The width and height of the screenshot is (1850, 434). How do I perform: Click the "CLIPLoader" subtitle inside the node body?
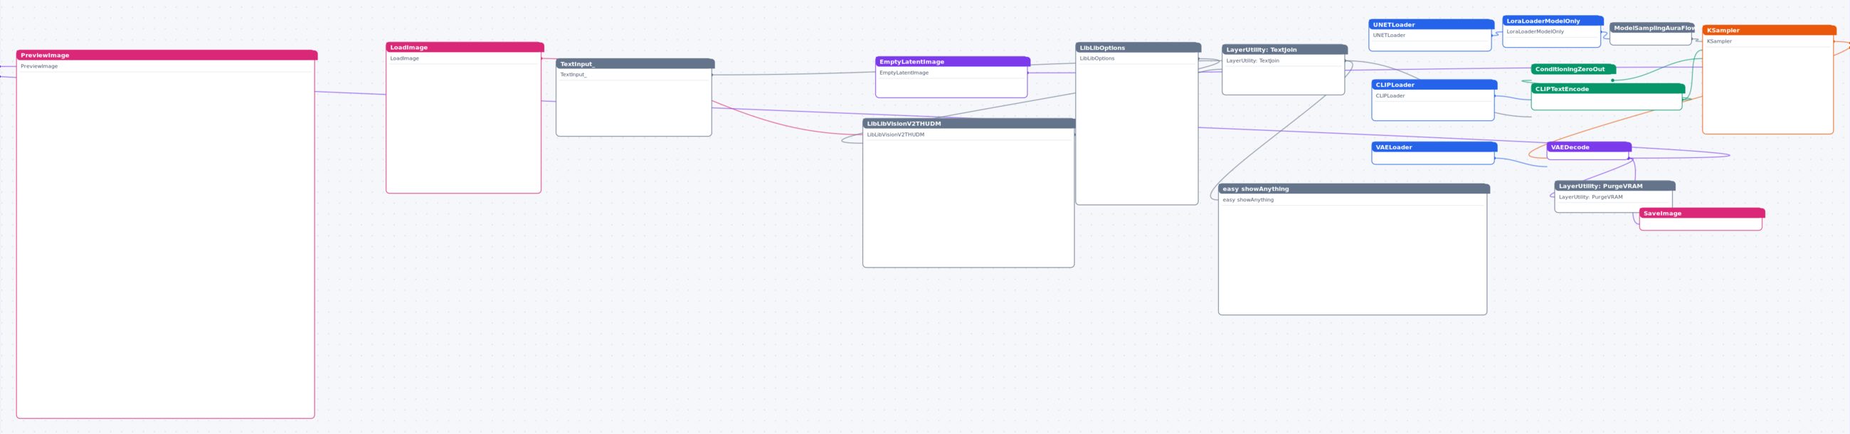(x=1390, y=95)
